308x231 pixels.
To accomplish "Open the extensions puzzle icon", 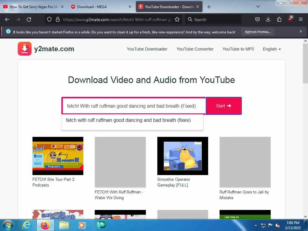I will click(x=279, y=20).
